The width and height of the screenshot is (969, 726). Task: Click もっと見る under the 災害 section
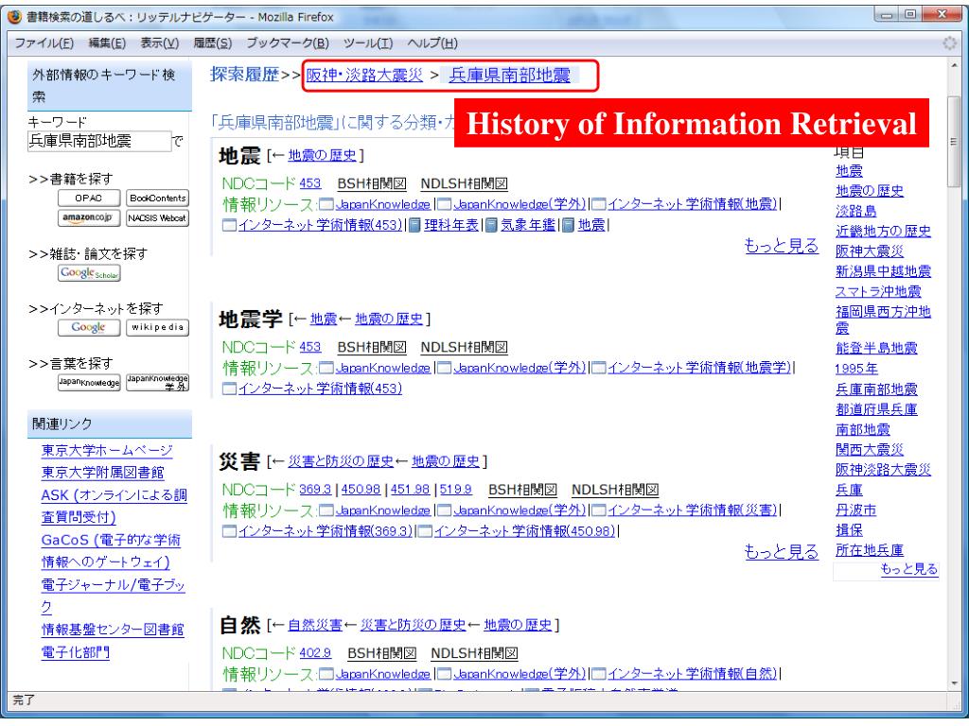pyautogui.click(x=782, y=551)
